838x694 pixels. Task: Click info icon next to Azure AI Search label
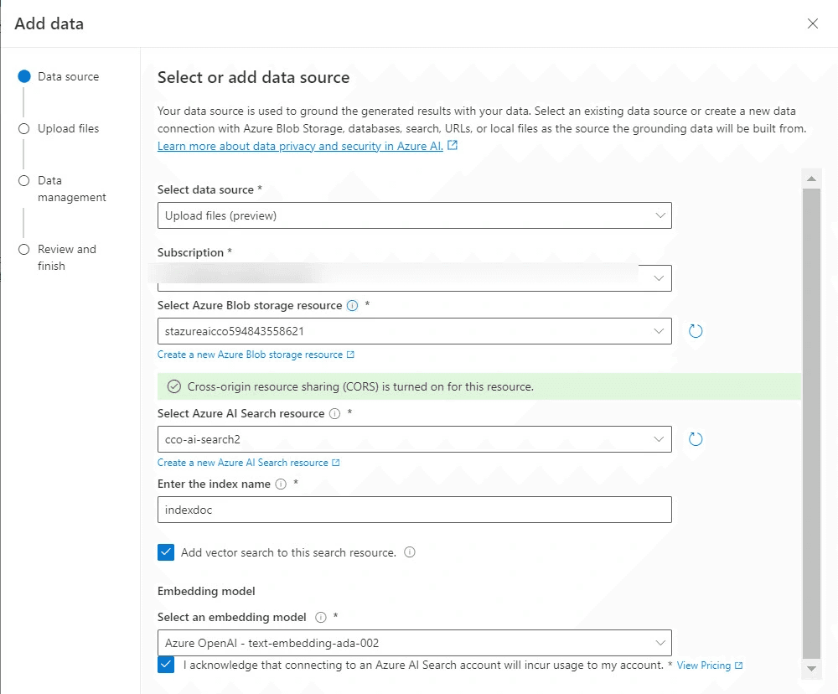point(334,414)
